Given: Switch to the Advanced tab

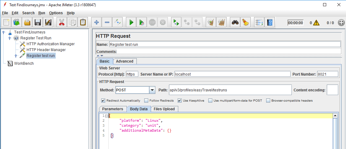Looking at the screenshot, I should [x=125, y=61].
